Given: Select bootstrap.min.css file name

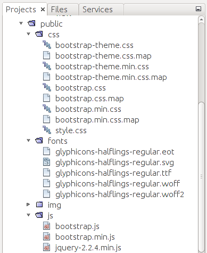Looking at the screenshot, I should tap(88, 109).
